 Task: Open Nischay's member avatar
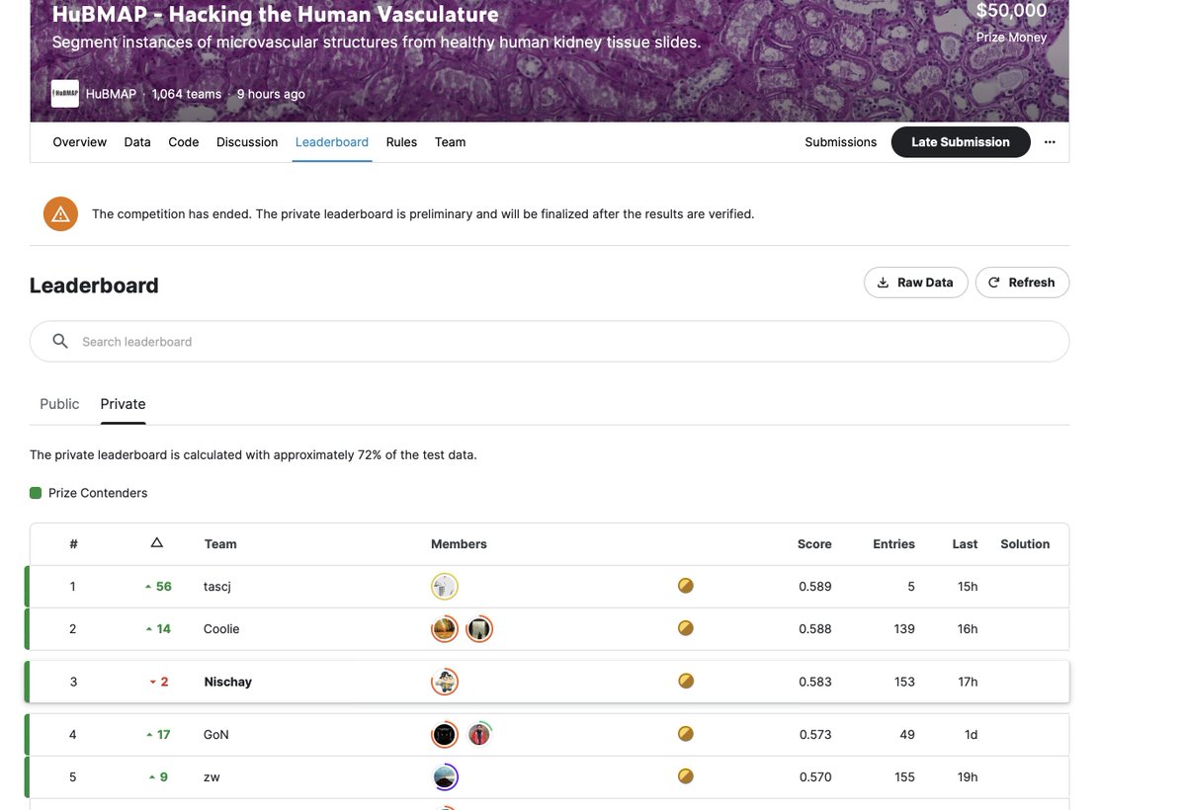coord(445,682)
